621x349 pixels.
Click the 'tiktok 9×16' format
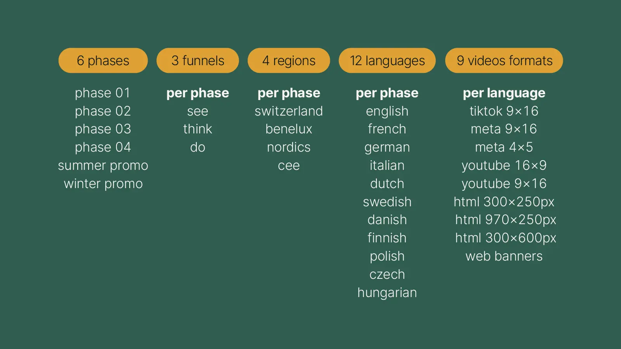[504, 111]
